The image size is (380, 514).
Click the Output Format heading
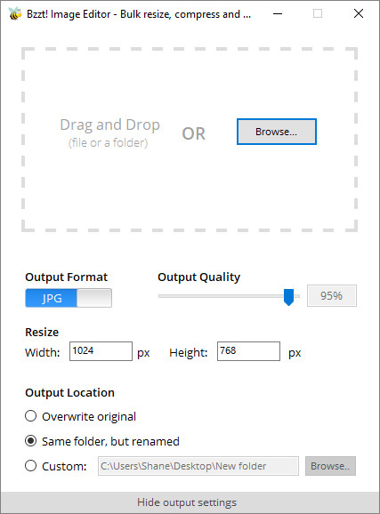pos(66,277)
